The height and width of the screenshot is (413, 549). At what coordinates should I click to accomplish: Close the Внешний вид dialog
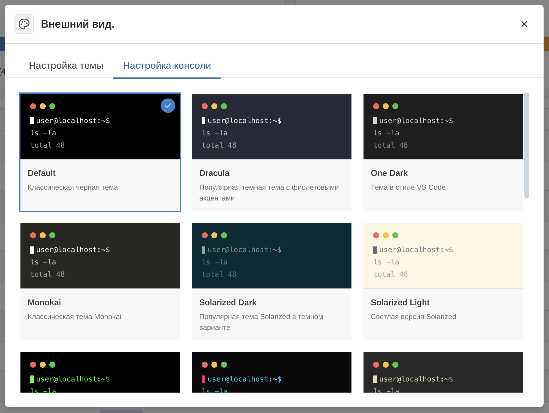click(x=524, y=24)
